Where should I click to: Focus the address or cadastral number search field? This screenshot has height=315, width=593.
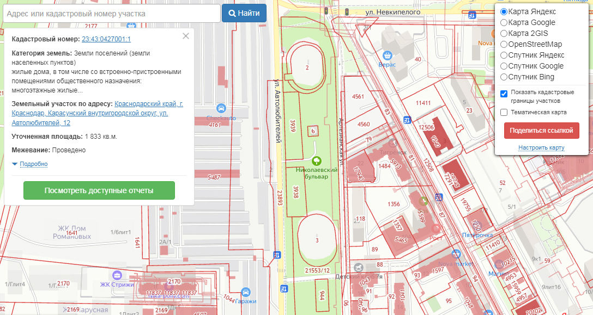click(111, 14)
